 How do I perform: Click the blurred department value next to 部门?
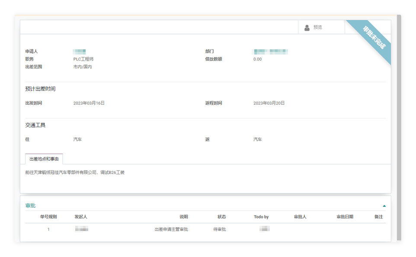pos(271,51)
